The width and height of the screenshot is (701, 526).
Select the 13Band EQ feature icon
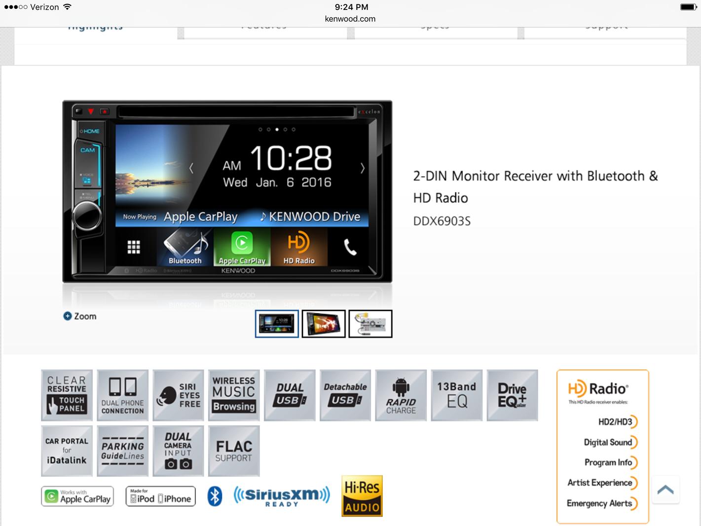456,395
